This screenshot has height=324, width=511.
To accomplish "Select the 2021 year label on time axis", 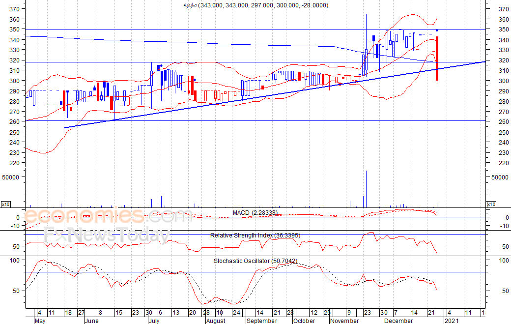I will [451, 321].
